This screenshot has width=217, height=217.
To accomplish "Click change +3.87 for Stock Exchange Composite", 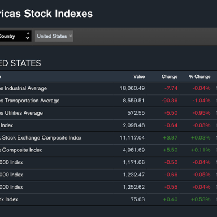I will point(170,138).
